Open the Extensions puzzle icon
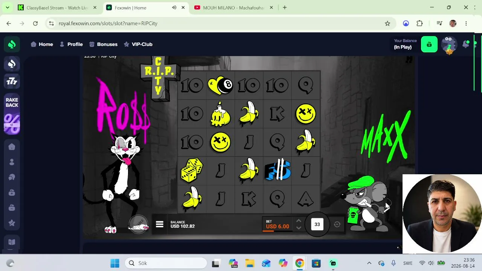 tap(419, 23)
